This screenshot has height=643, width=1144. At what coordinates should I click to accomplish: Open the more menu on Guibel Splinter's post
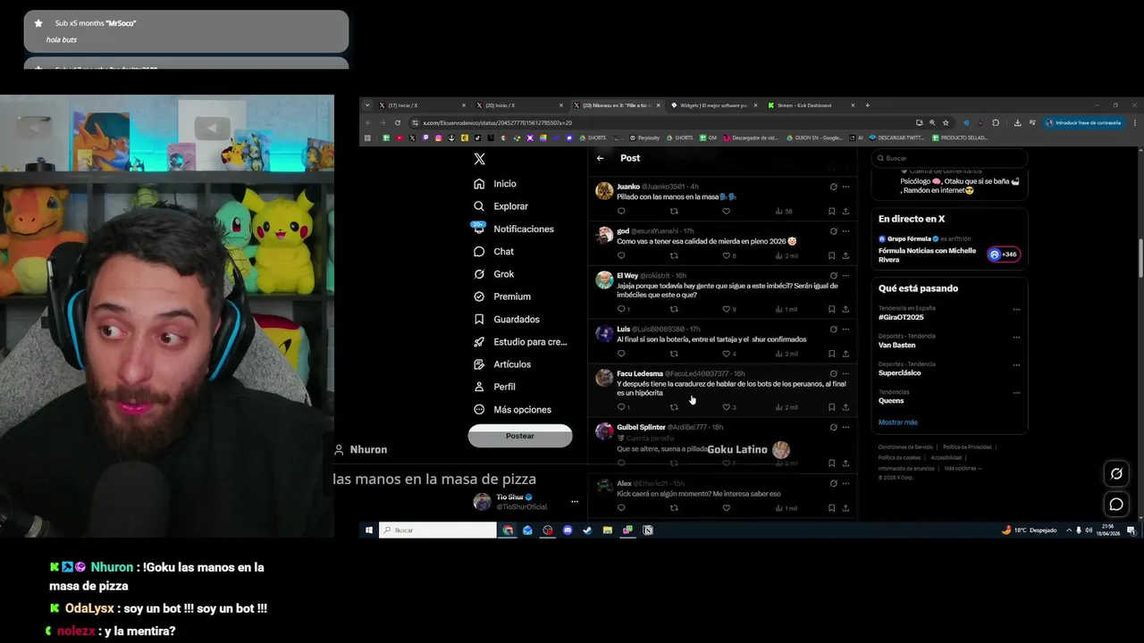click(x=845, y=428)
